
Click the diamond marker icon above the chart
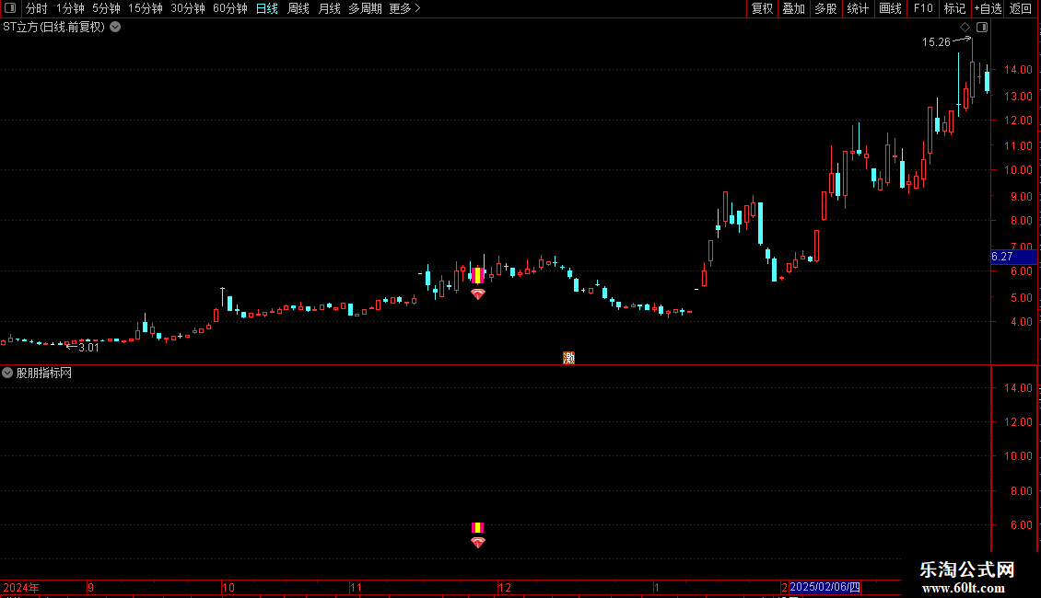click(x=965, y=28)
